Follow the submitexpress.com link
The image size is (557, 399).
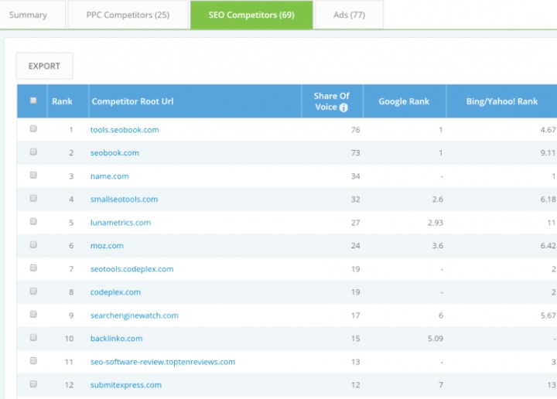pyautogui.click(x=126, y=385)
